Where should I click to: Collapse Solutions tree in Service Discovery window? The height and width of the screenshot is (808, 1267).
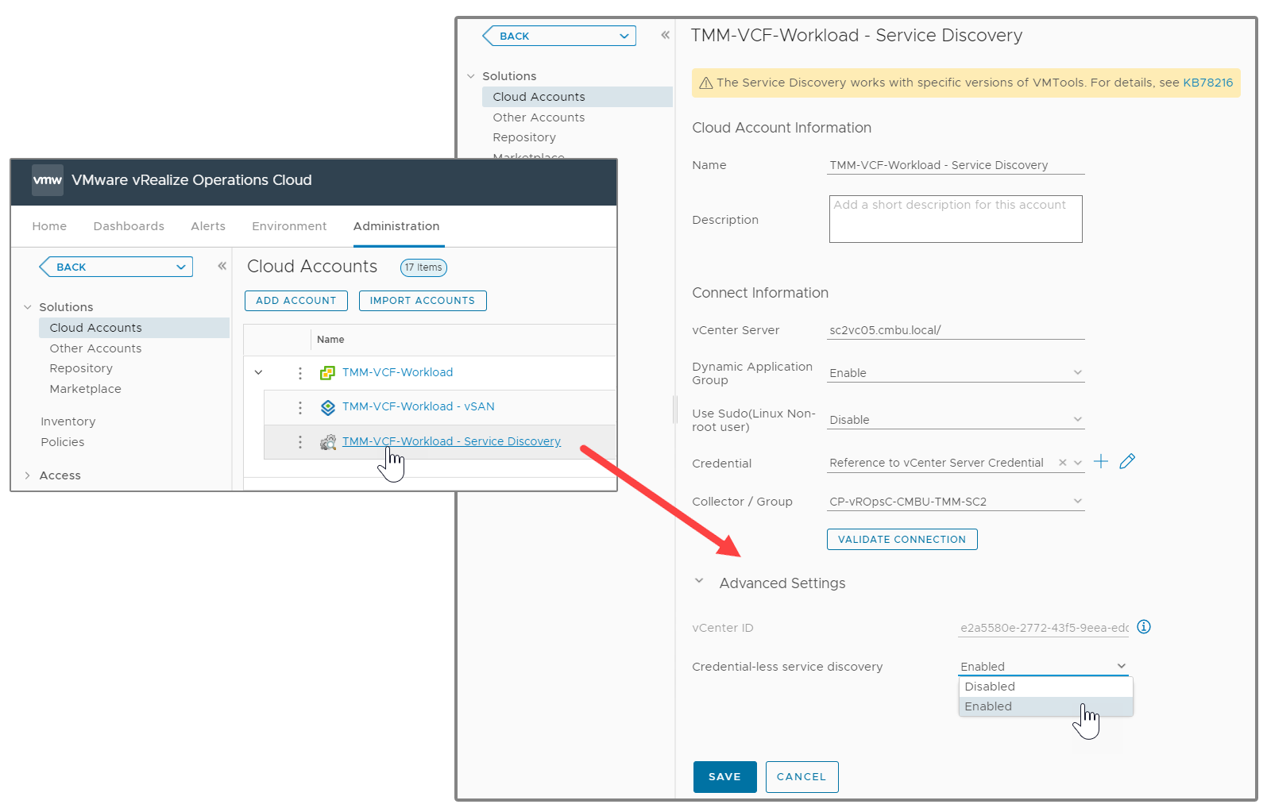[471, 76]
